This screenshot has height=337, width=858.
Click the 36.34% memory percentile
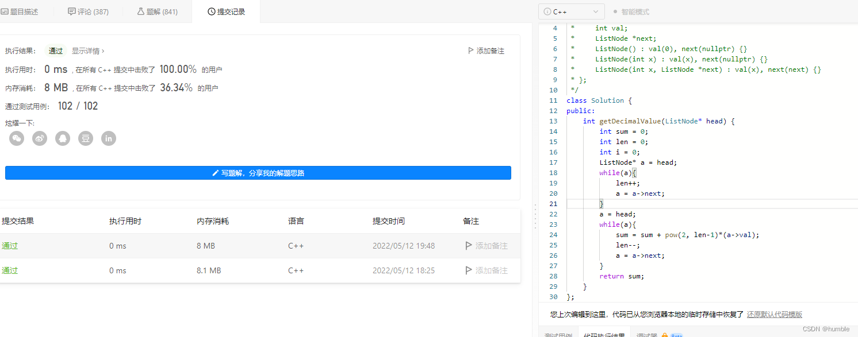(x=176, y=88)
